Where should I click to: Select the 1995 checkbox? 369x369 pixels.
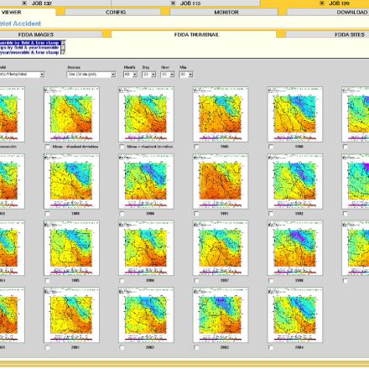pyautogui.click(x=48, y=281)
